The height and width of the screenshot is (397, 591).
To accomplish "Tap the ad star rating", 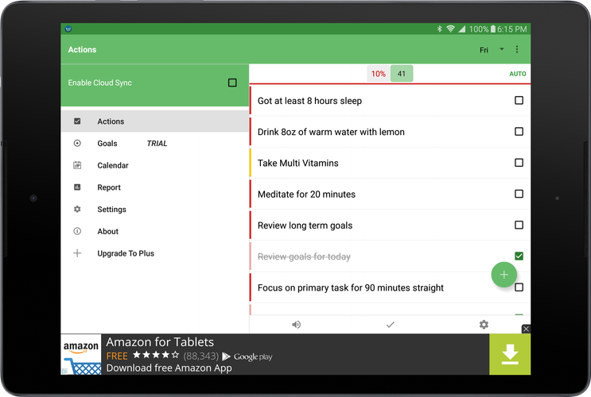I will [x=156, y=355].
